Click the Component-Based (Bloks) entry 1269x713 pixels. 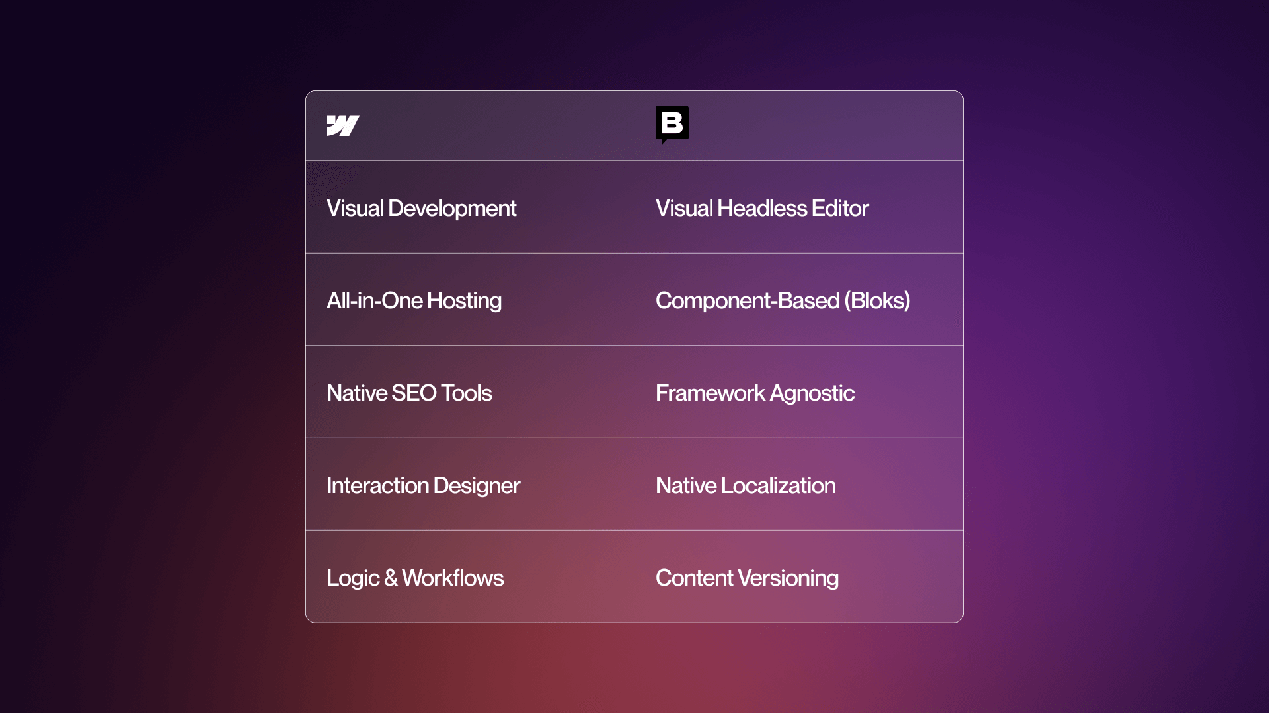click(783, 300)
